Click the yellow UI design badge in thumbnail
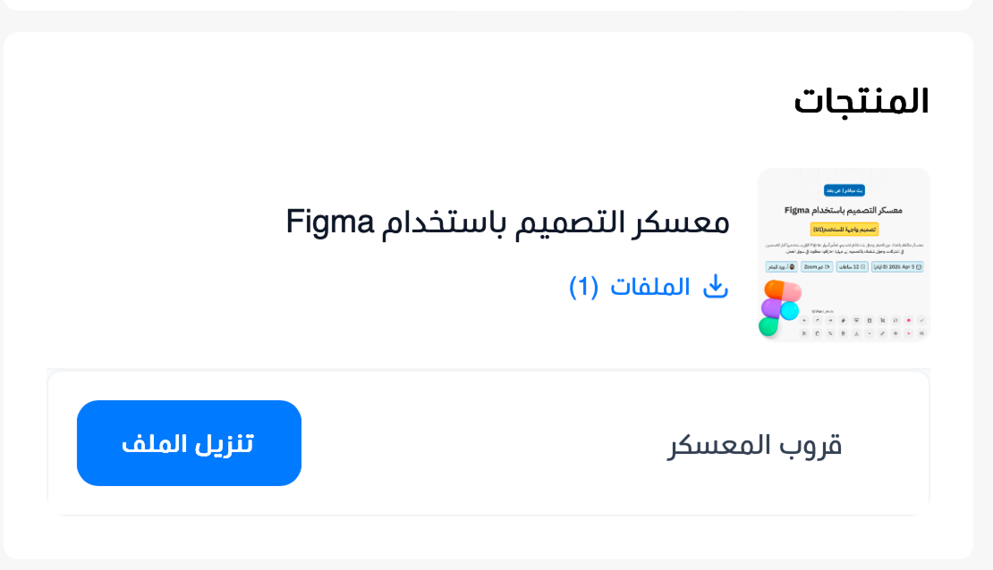Screen dimensions: 993x570 (844, 230)
